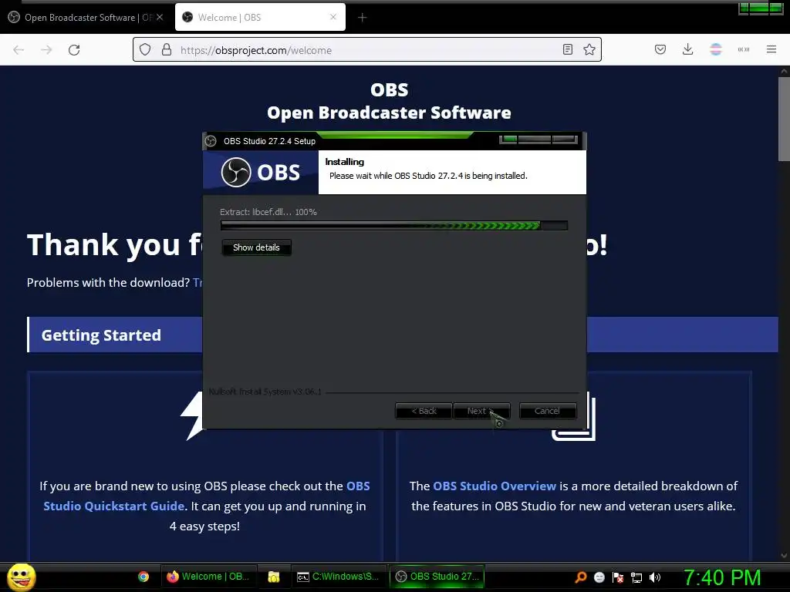
Task: Open the action center flag tray icon
Action: click(618, 577)
